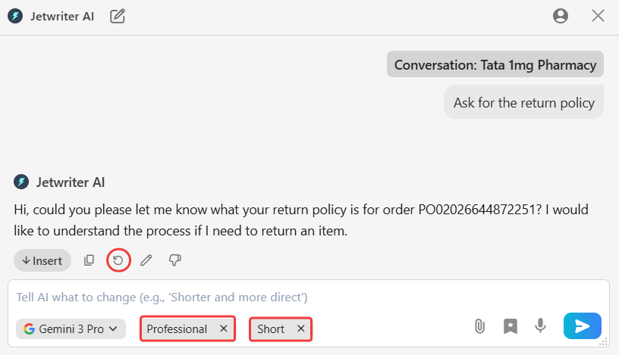Click the 'Ask for the return policy' message
The width and height of the screenshot is (619, 355).
tap(523, 103)
